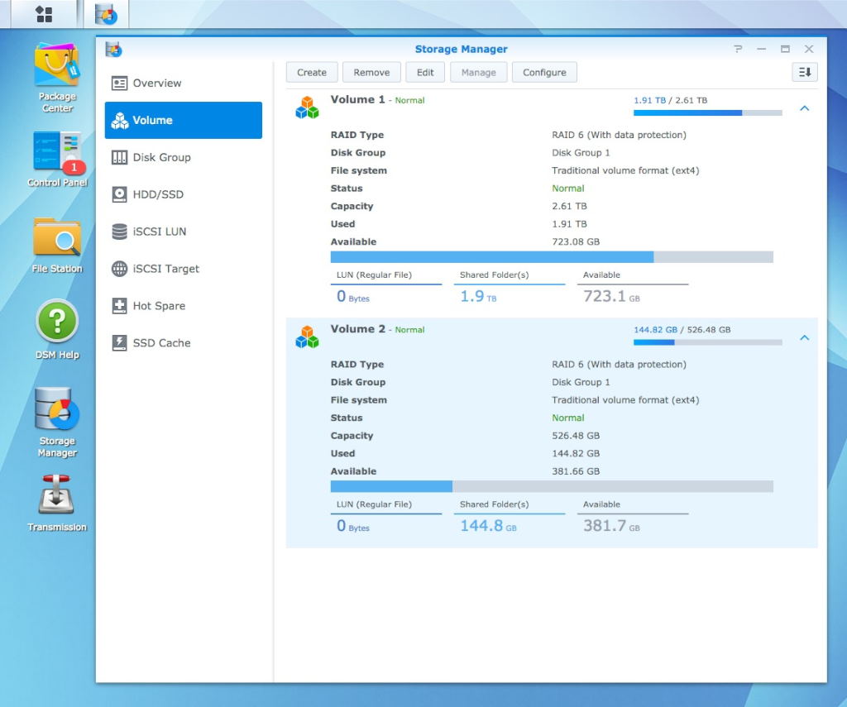Open the iSCSI LUN section
The width and height of the screenshot is (847, 707).
184,232
